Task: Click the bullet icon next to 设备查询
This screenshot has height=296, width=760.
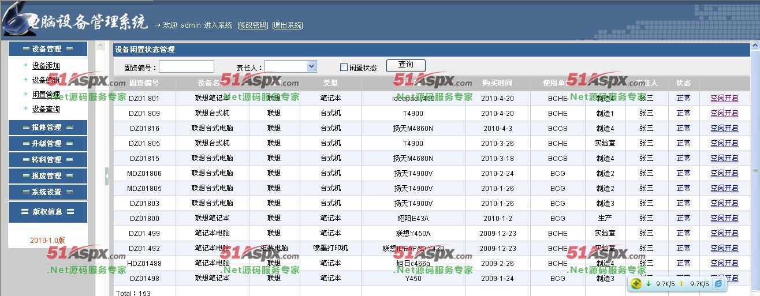Action: [x=26, y=108]
